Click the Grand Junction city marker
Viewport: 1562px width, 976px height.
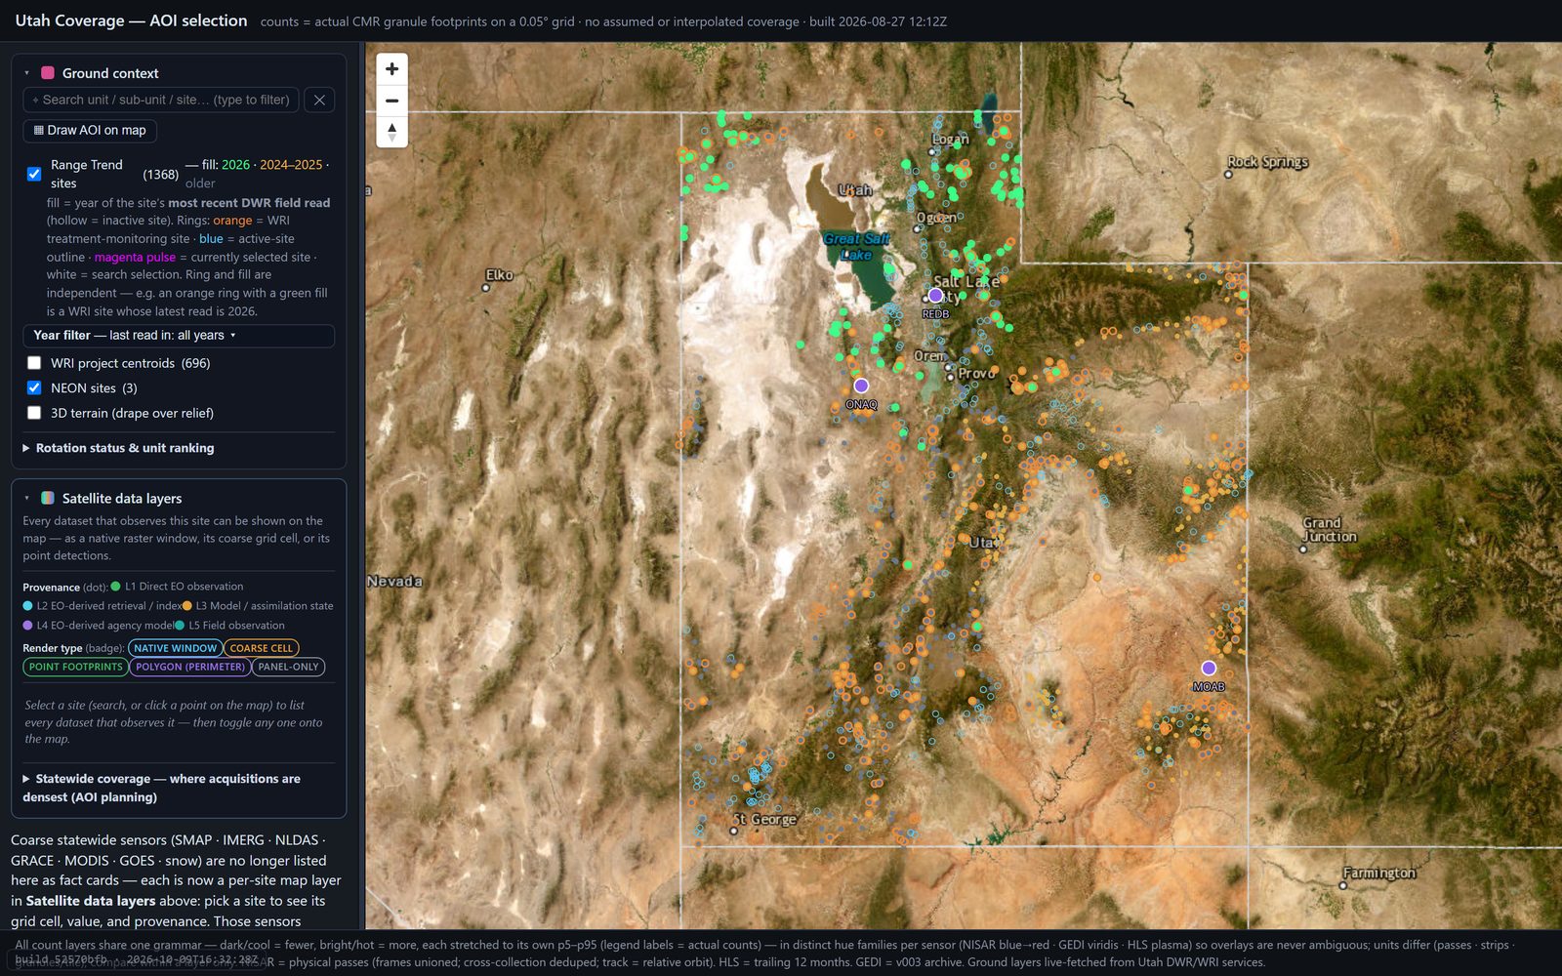tap(1303, 549)
